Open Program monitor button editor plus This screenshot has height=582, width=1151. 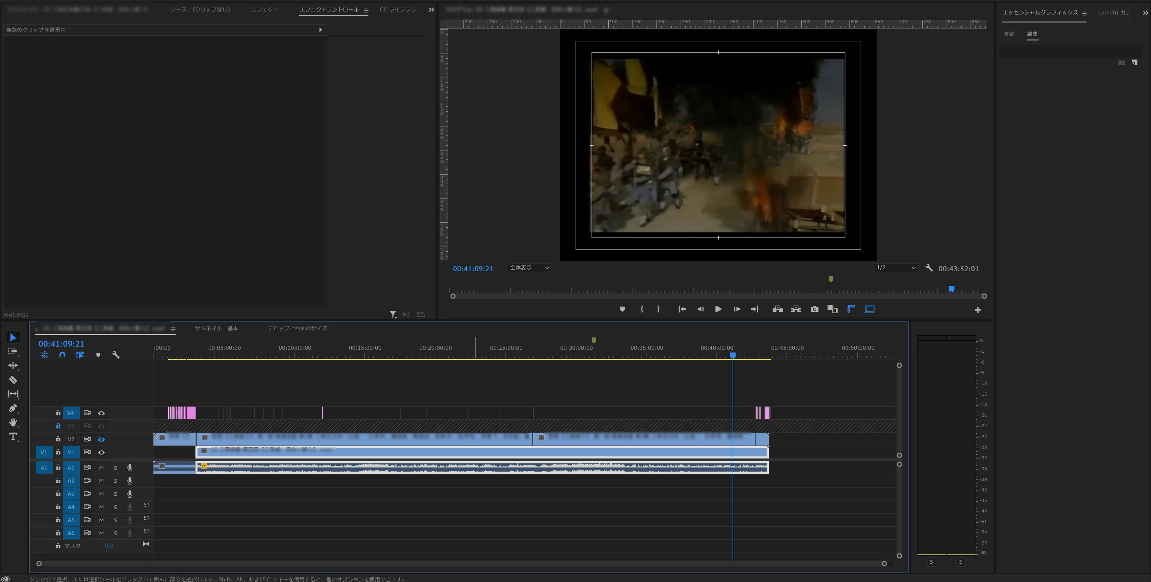pyautogui.click(x=977, y=310)
